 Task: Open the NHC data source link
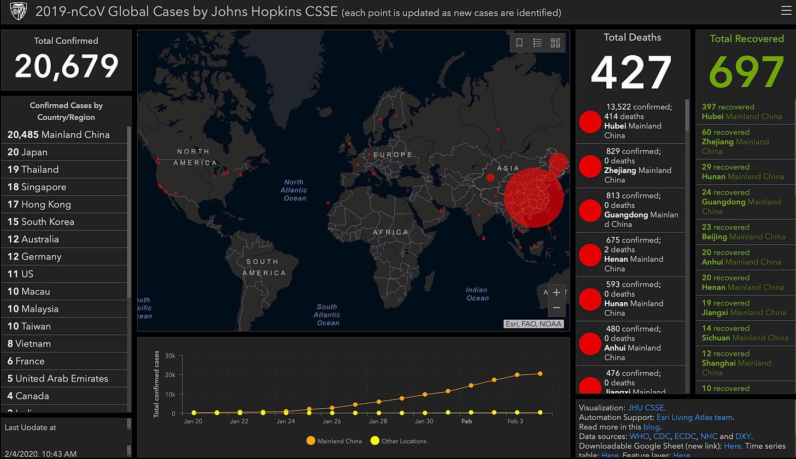(710, 437)
